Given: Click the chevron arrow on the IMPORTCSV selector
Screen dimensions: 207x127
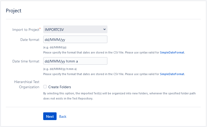Looking at the screenshot, I should 104,29.
